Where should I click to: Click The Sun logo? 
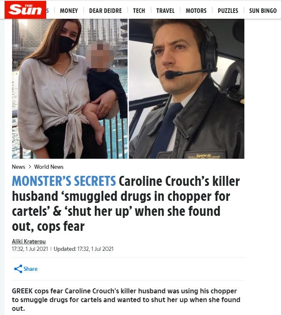click(25, 10)
